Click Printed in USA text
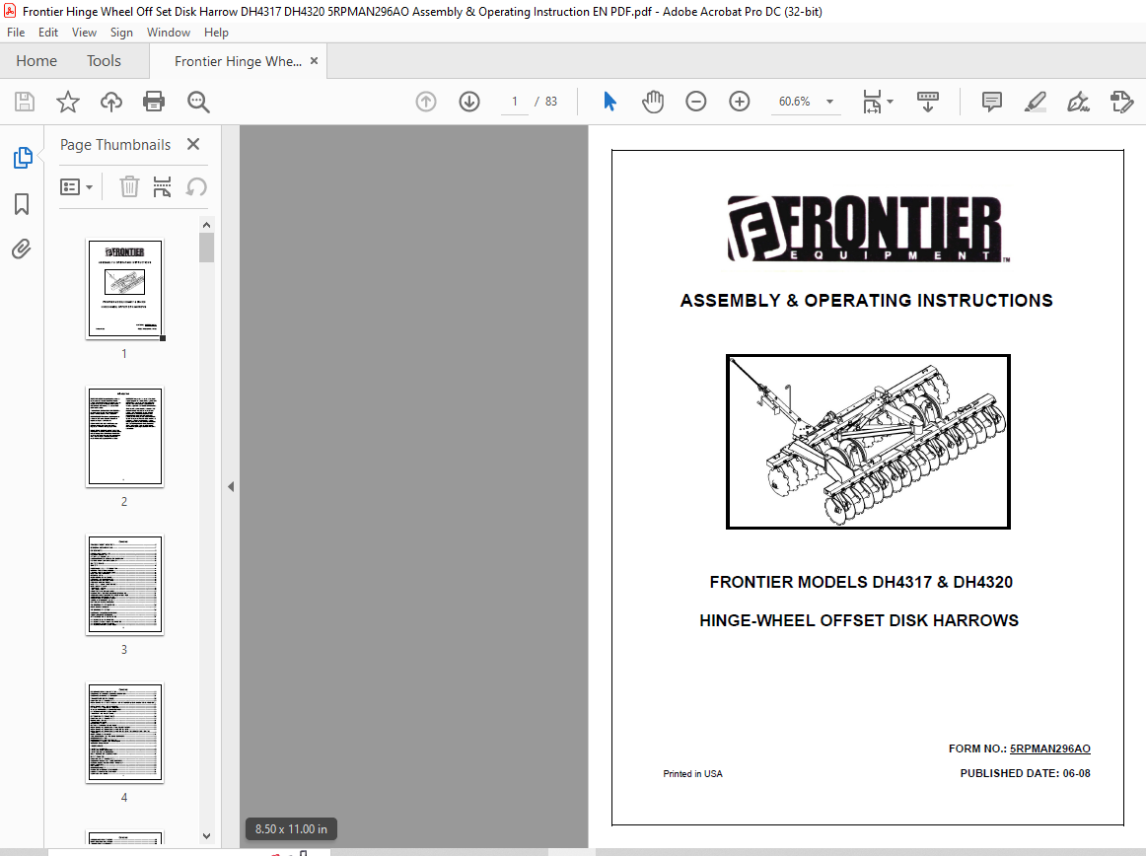 click(x=692, y=773)
